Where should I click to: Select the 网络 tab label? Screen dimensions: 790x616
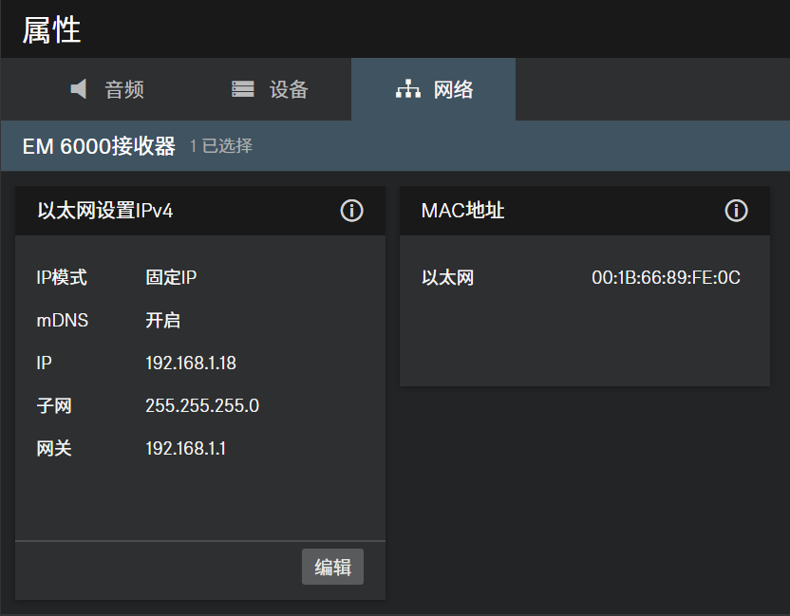[453, 89]
